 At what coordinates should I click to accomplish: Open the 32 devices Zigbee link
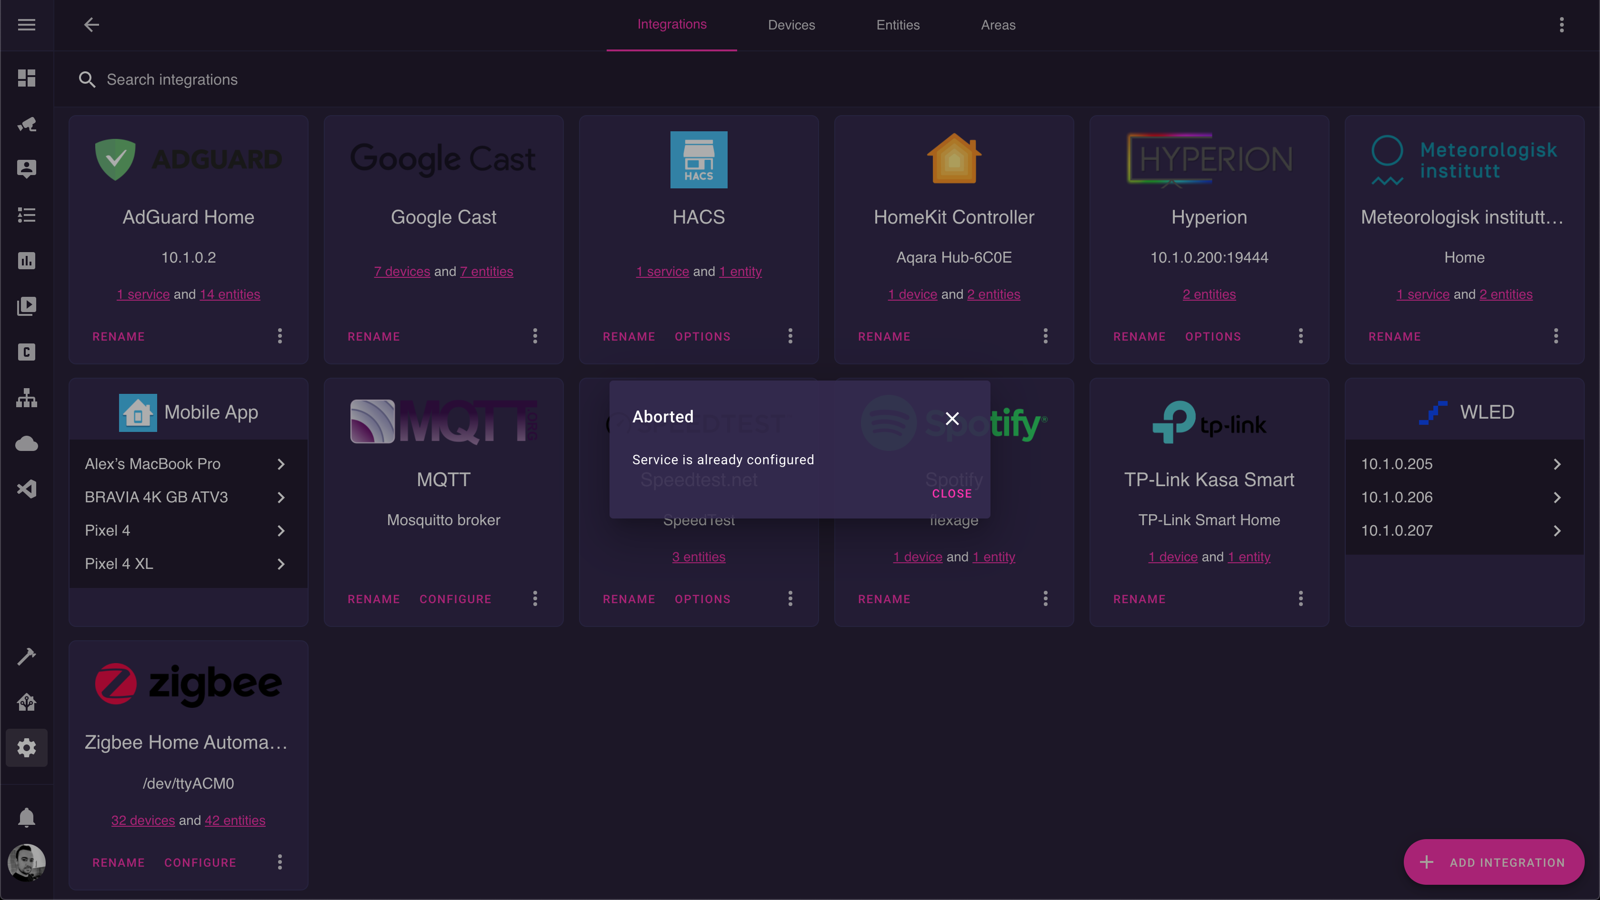coord(143,820)
